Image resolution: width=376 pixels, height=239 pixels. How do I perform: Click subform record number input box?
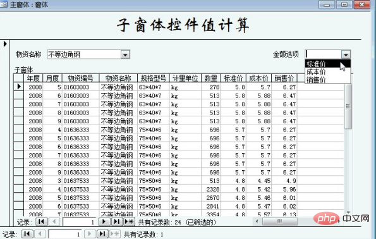pyautogui.click(x=79, y=222)
